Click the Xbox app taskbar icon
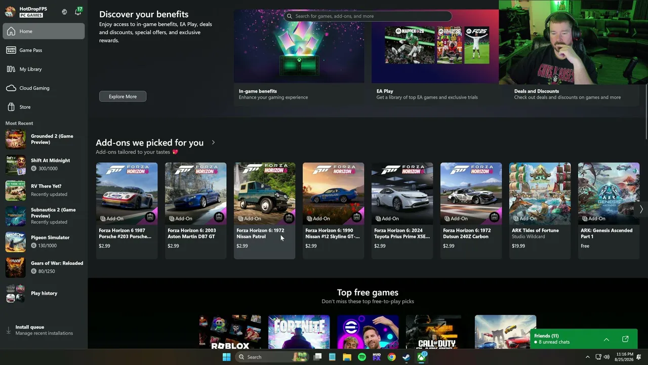 point(421,357)
